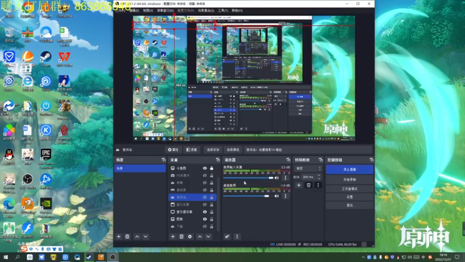
Task: Undock the 控制按钮 panel with its float icon
Action: pyautogui.click(x=371, y=160)
